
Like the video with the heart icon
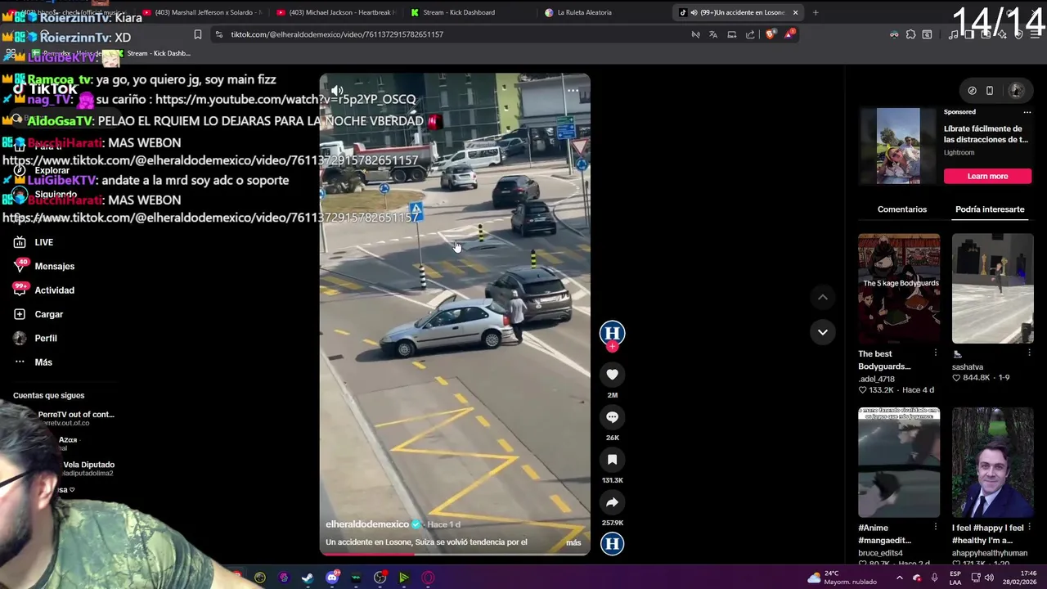tap(612, 375)
